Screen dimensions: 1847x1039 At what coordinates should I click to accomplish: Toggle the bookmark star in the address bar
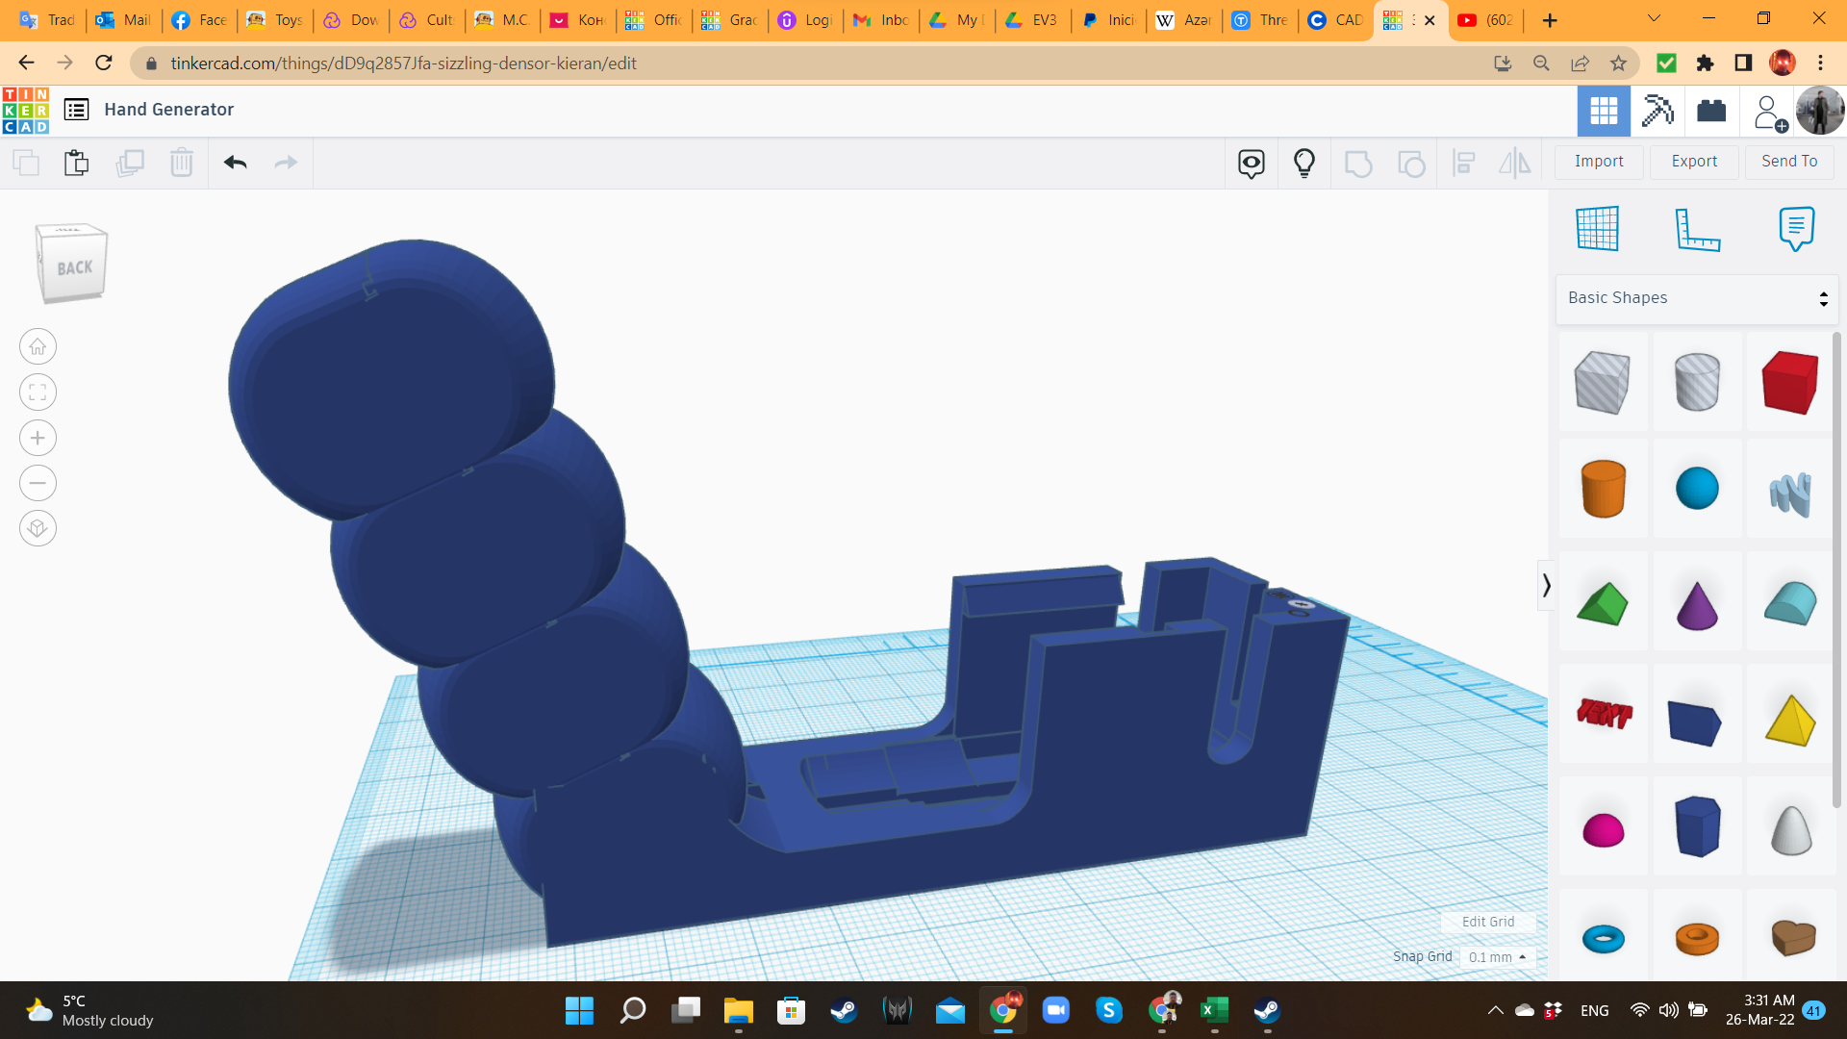[1618, 63]
